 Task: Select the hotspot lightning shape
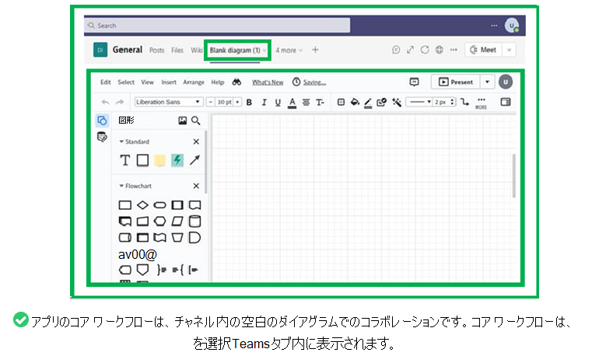(177, 160)
